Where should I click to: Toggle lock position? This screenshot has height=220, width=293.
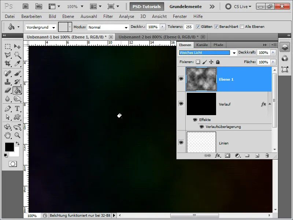pos(211,62)
